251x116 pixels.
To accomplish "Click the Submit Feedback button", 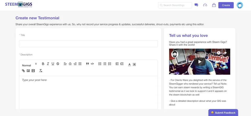I will click(x=223, y=113).
